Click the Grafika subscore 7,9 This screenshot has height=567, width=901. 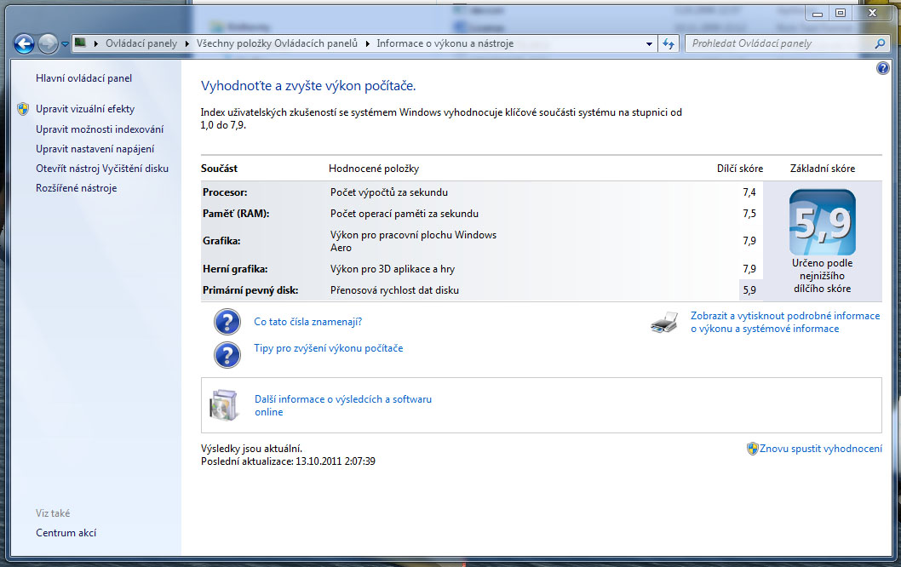[749, 241]
